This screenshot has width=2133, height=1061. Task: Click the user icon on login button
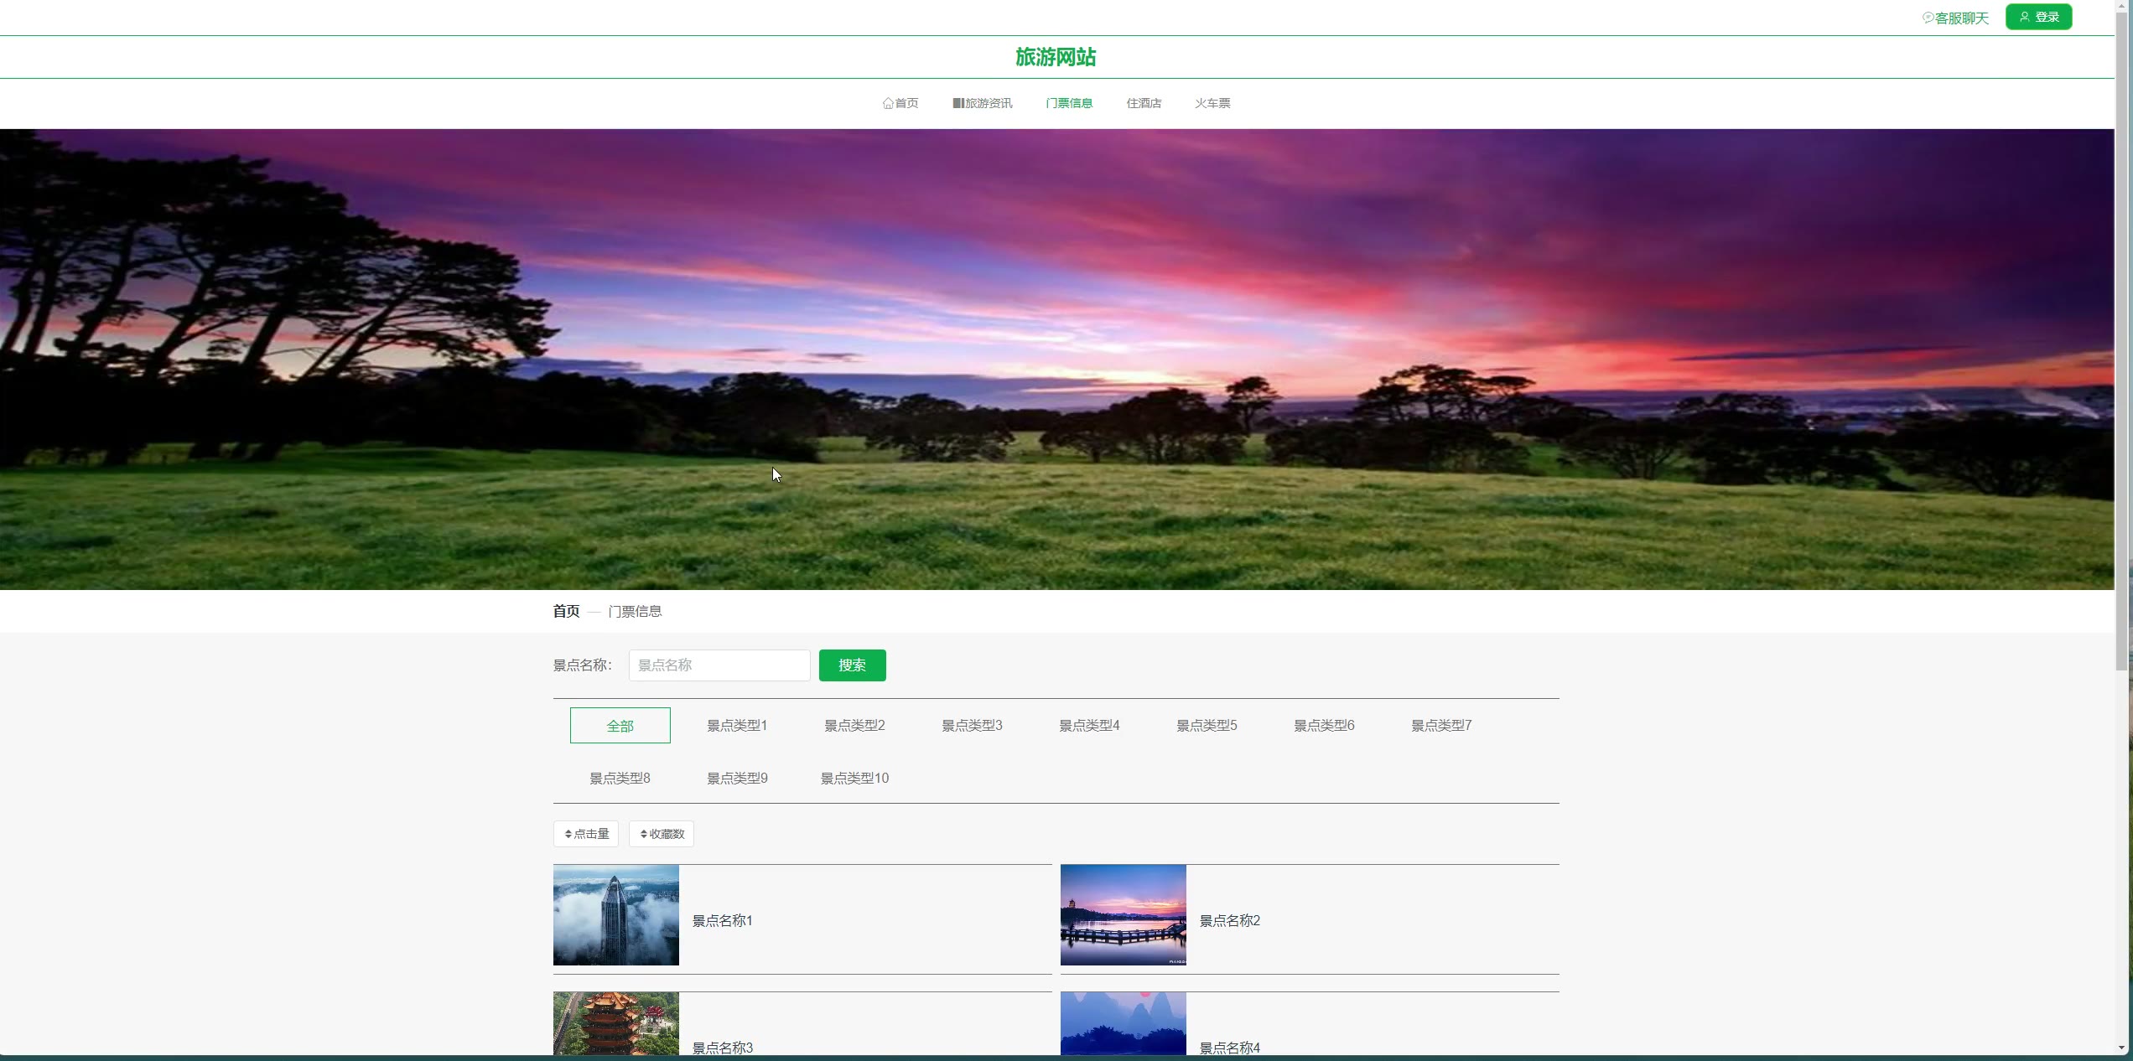2024,17
